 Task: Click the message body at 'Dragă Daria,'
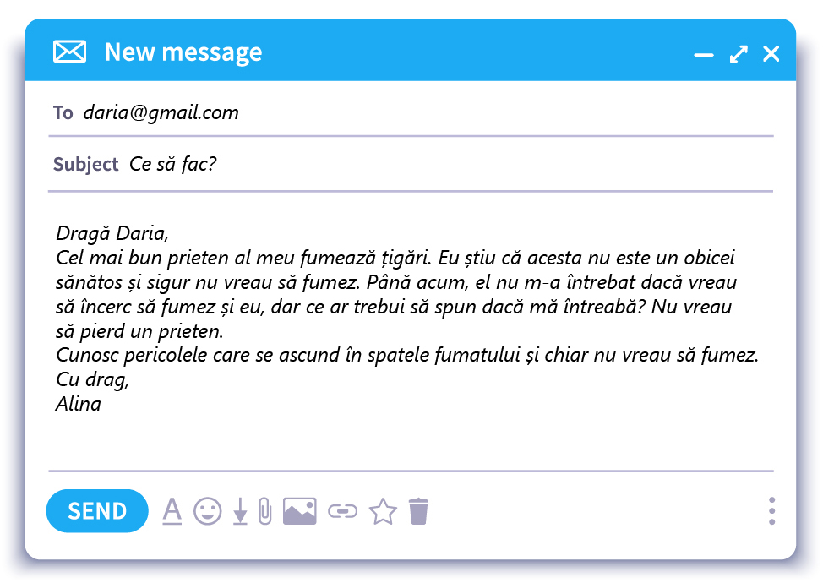click(x=112, y=233)
